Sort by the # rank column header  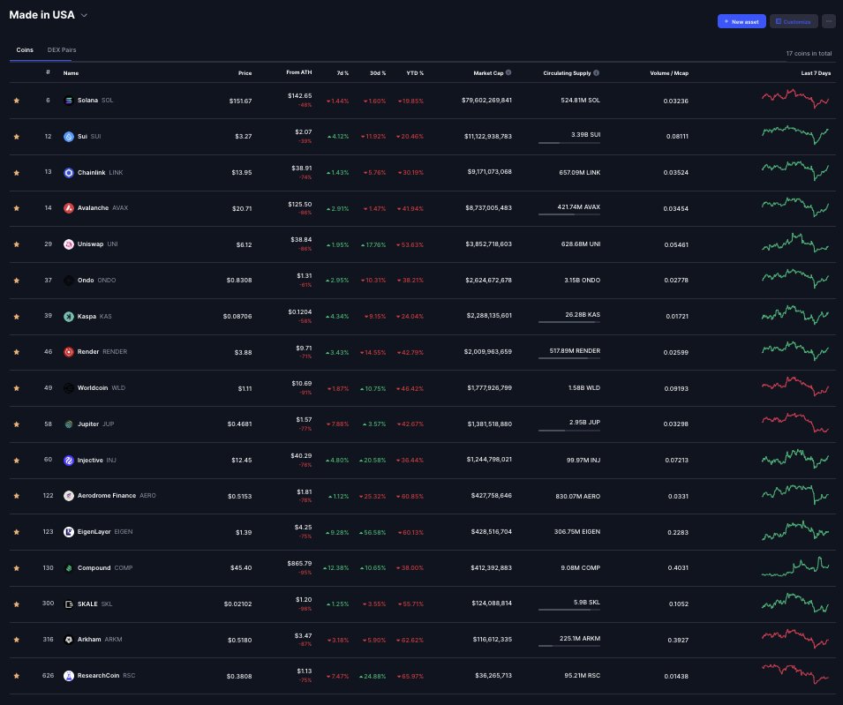coord(48,72)
